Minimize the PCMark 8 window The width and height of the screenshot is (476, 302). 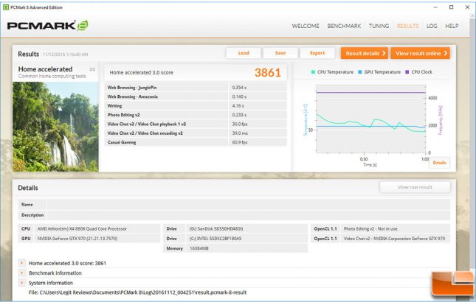click(x=435, y=7)
